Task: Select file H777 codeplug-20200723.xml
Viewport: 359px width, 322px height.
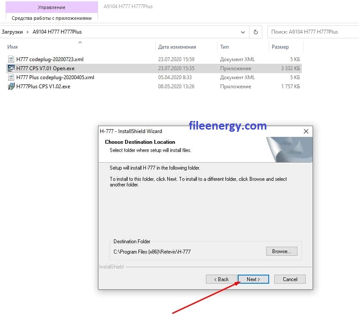Action: (50, 59)
